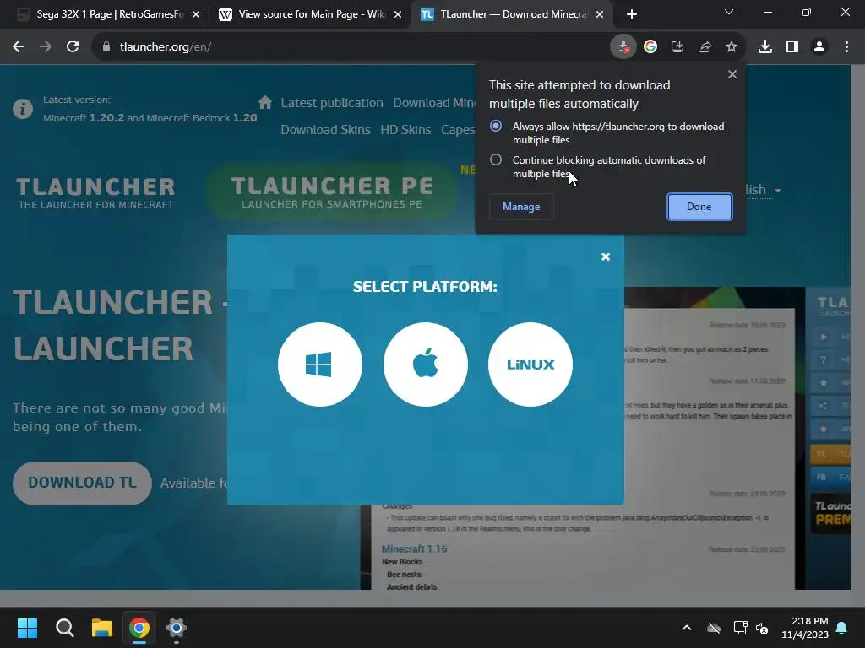Show hidden system tray icons

point(687,628)
